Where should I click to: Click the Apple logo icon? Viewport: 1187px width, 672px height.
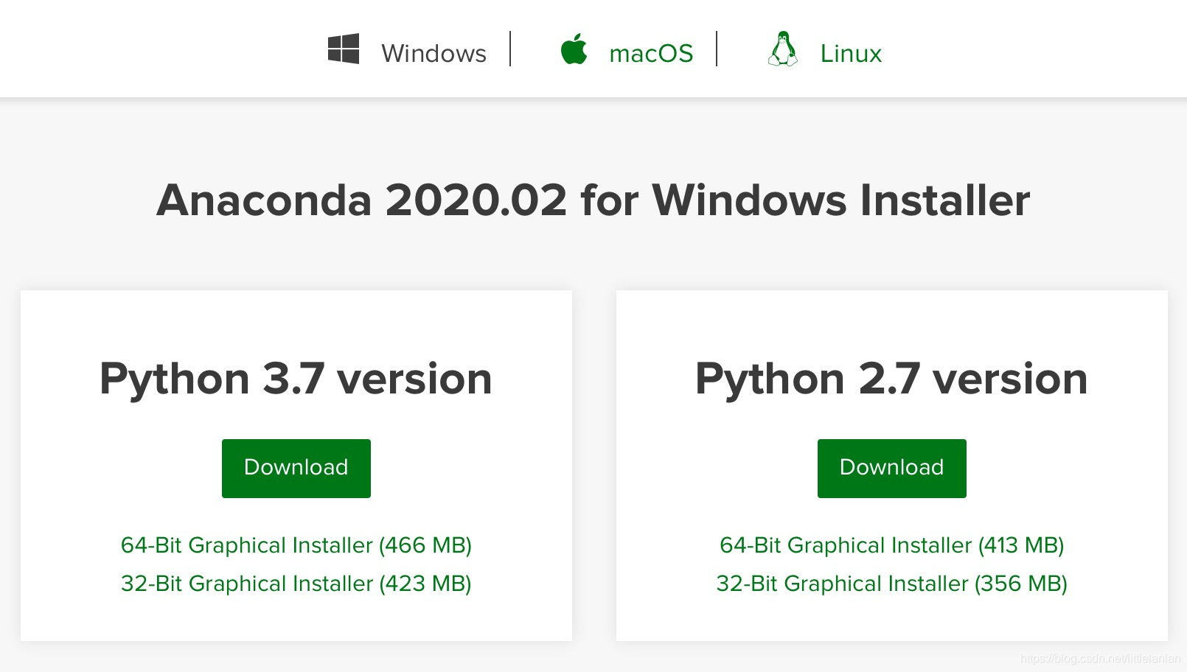(574, 49)
